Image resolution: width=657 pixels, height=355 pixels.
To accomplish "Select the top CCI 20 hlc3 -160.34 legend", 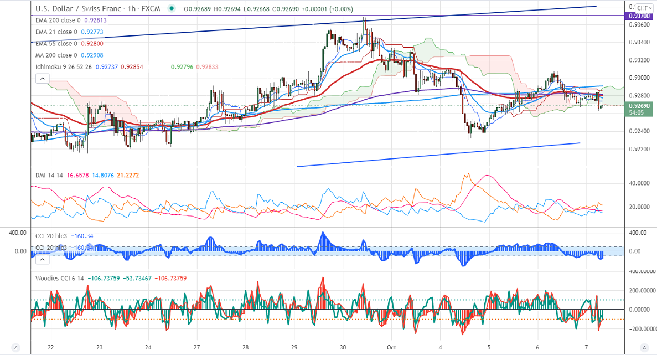I will 64,236.
